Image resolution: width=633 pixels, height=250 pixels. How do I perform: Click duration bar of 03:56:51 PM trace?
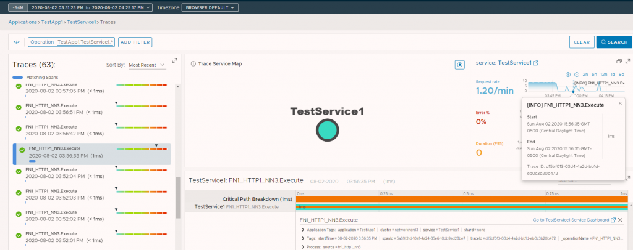click(142, 106)
